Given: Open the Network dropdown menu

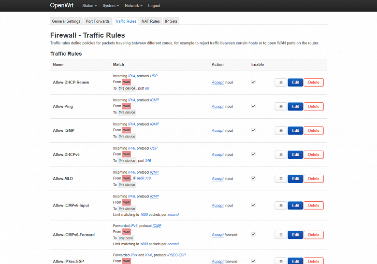Looking at the screenshot, I should [x=133, y=6].
